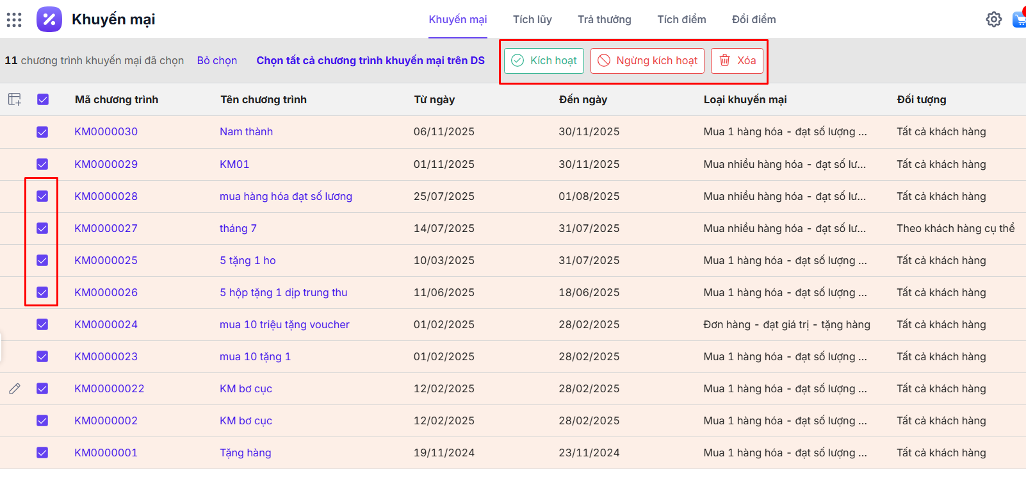Click the pencil edit icon for KM00000022
The image size is (1026, 482).
(x=15, y=388)
